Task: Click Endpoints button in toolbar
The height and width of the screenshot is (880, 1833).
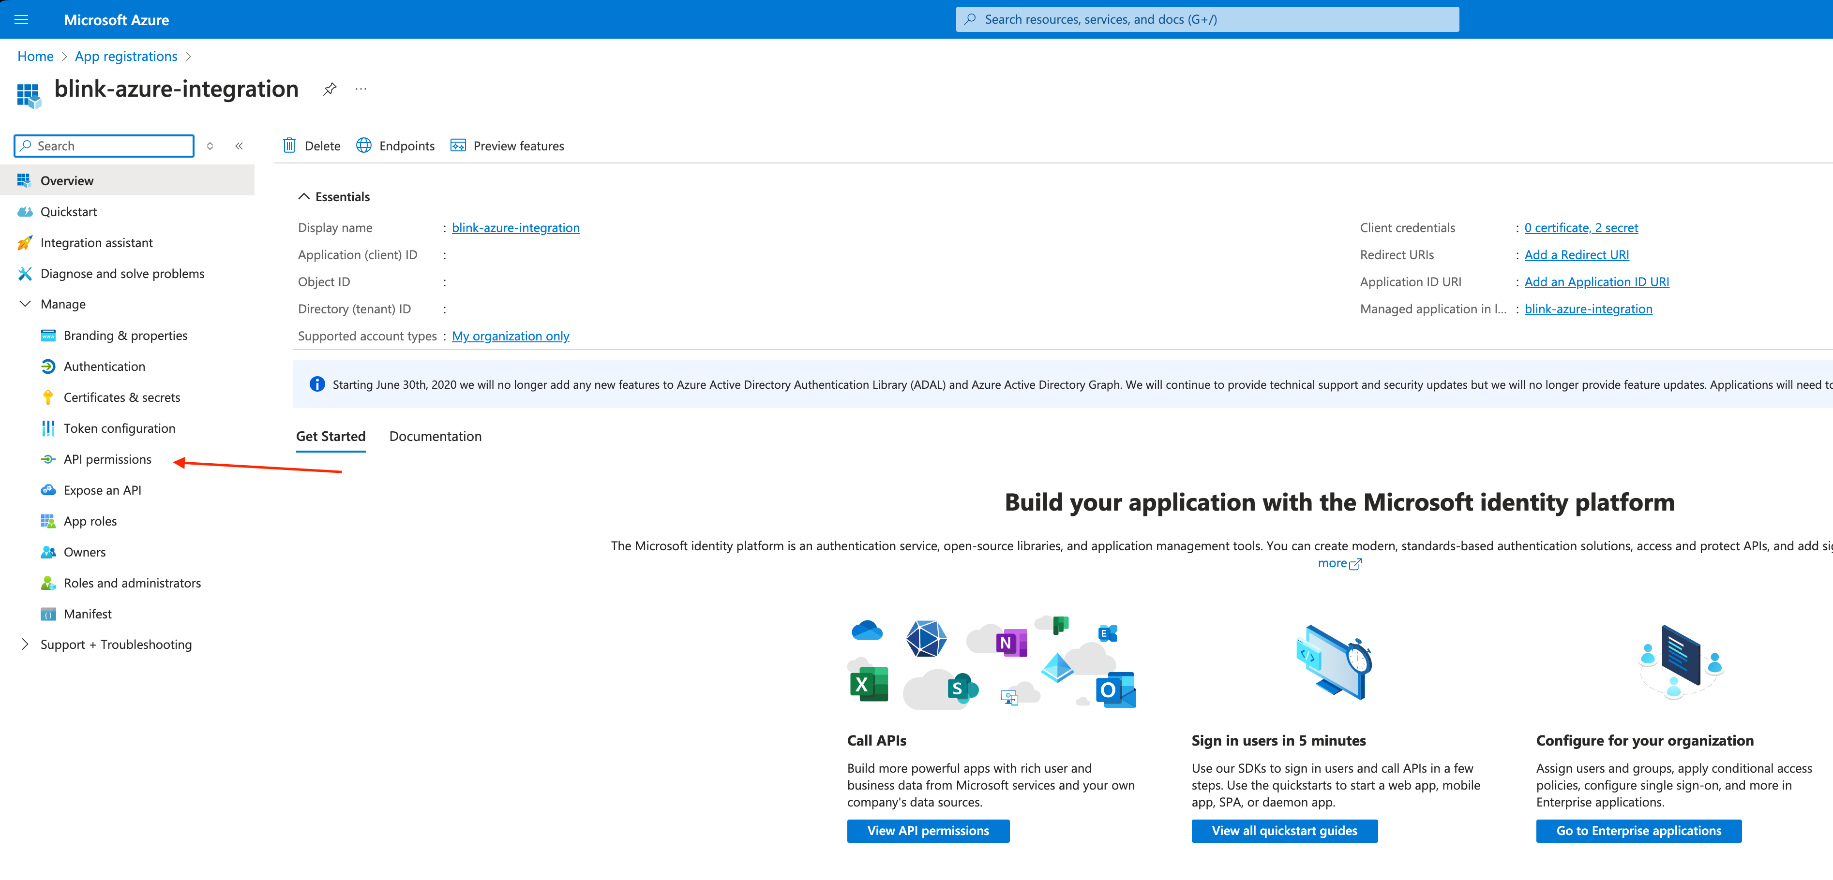Action: pos(396,145)
